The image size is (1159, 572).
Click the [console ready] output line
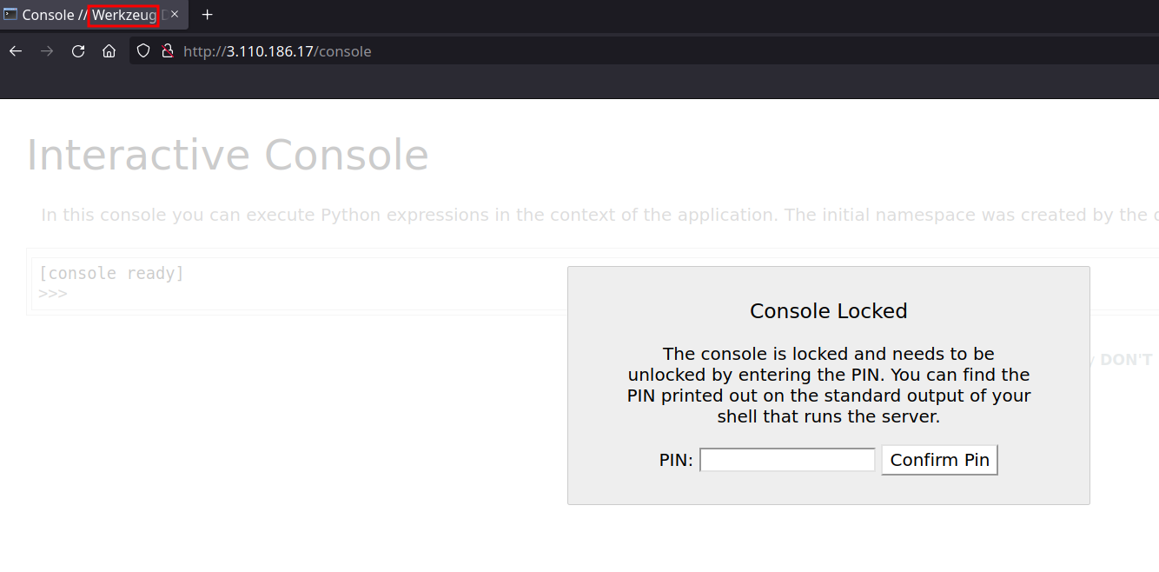(111, 274)
